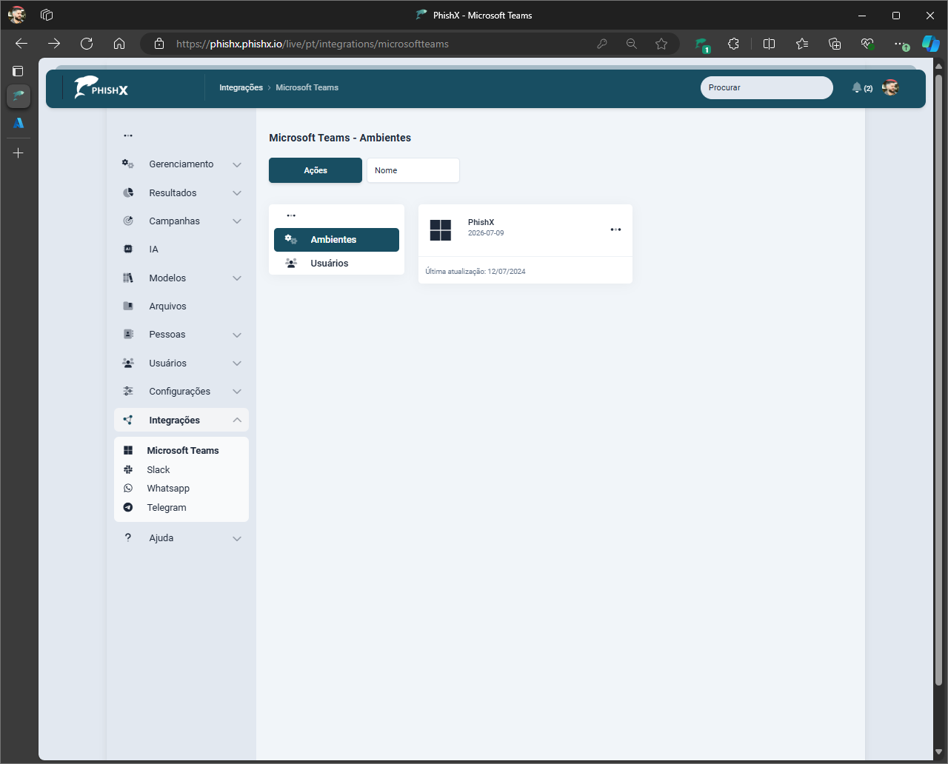Click the Integrações nodes icon
The image size is (948, 764).
(x=128, y=420)
